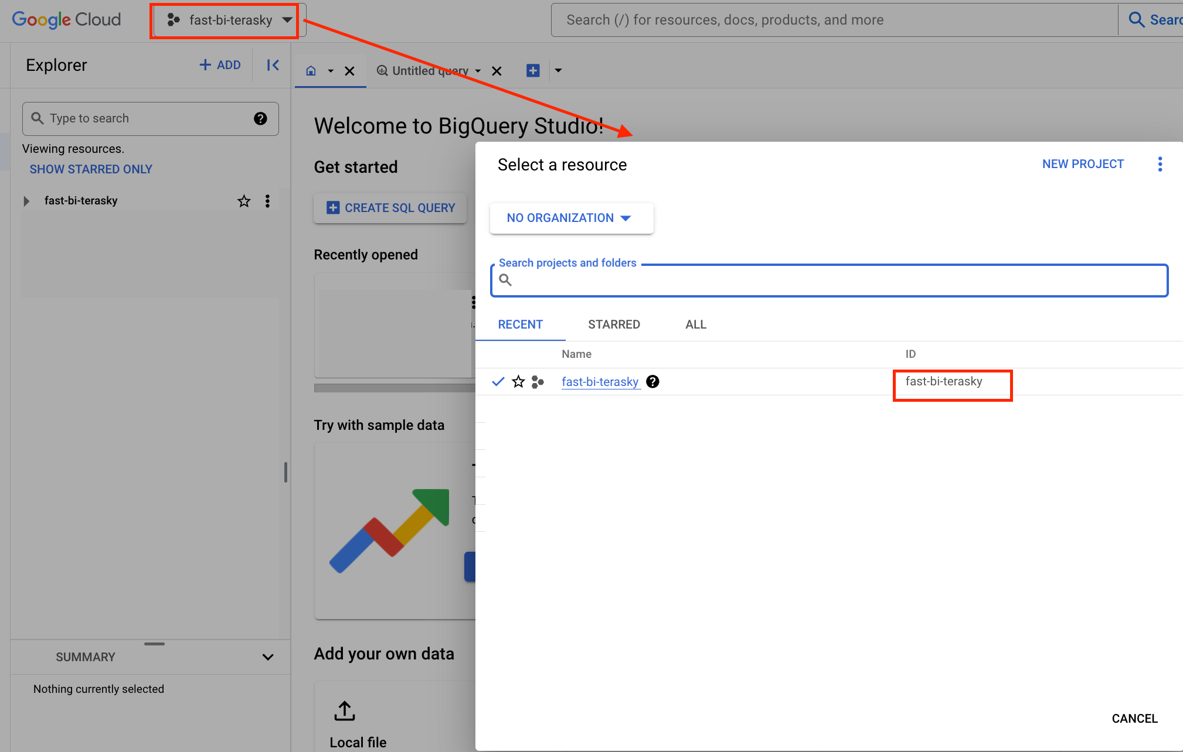Add a data source with ADD
The height and width of the screenshot is (752, 1183).
[x=220, y=65]
